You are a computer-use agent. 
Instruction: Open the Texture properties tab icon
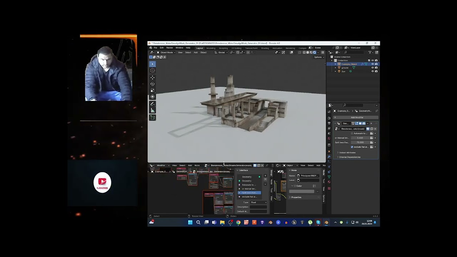[329, 188]
